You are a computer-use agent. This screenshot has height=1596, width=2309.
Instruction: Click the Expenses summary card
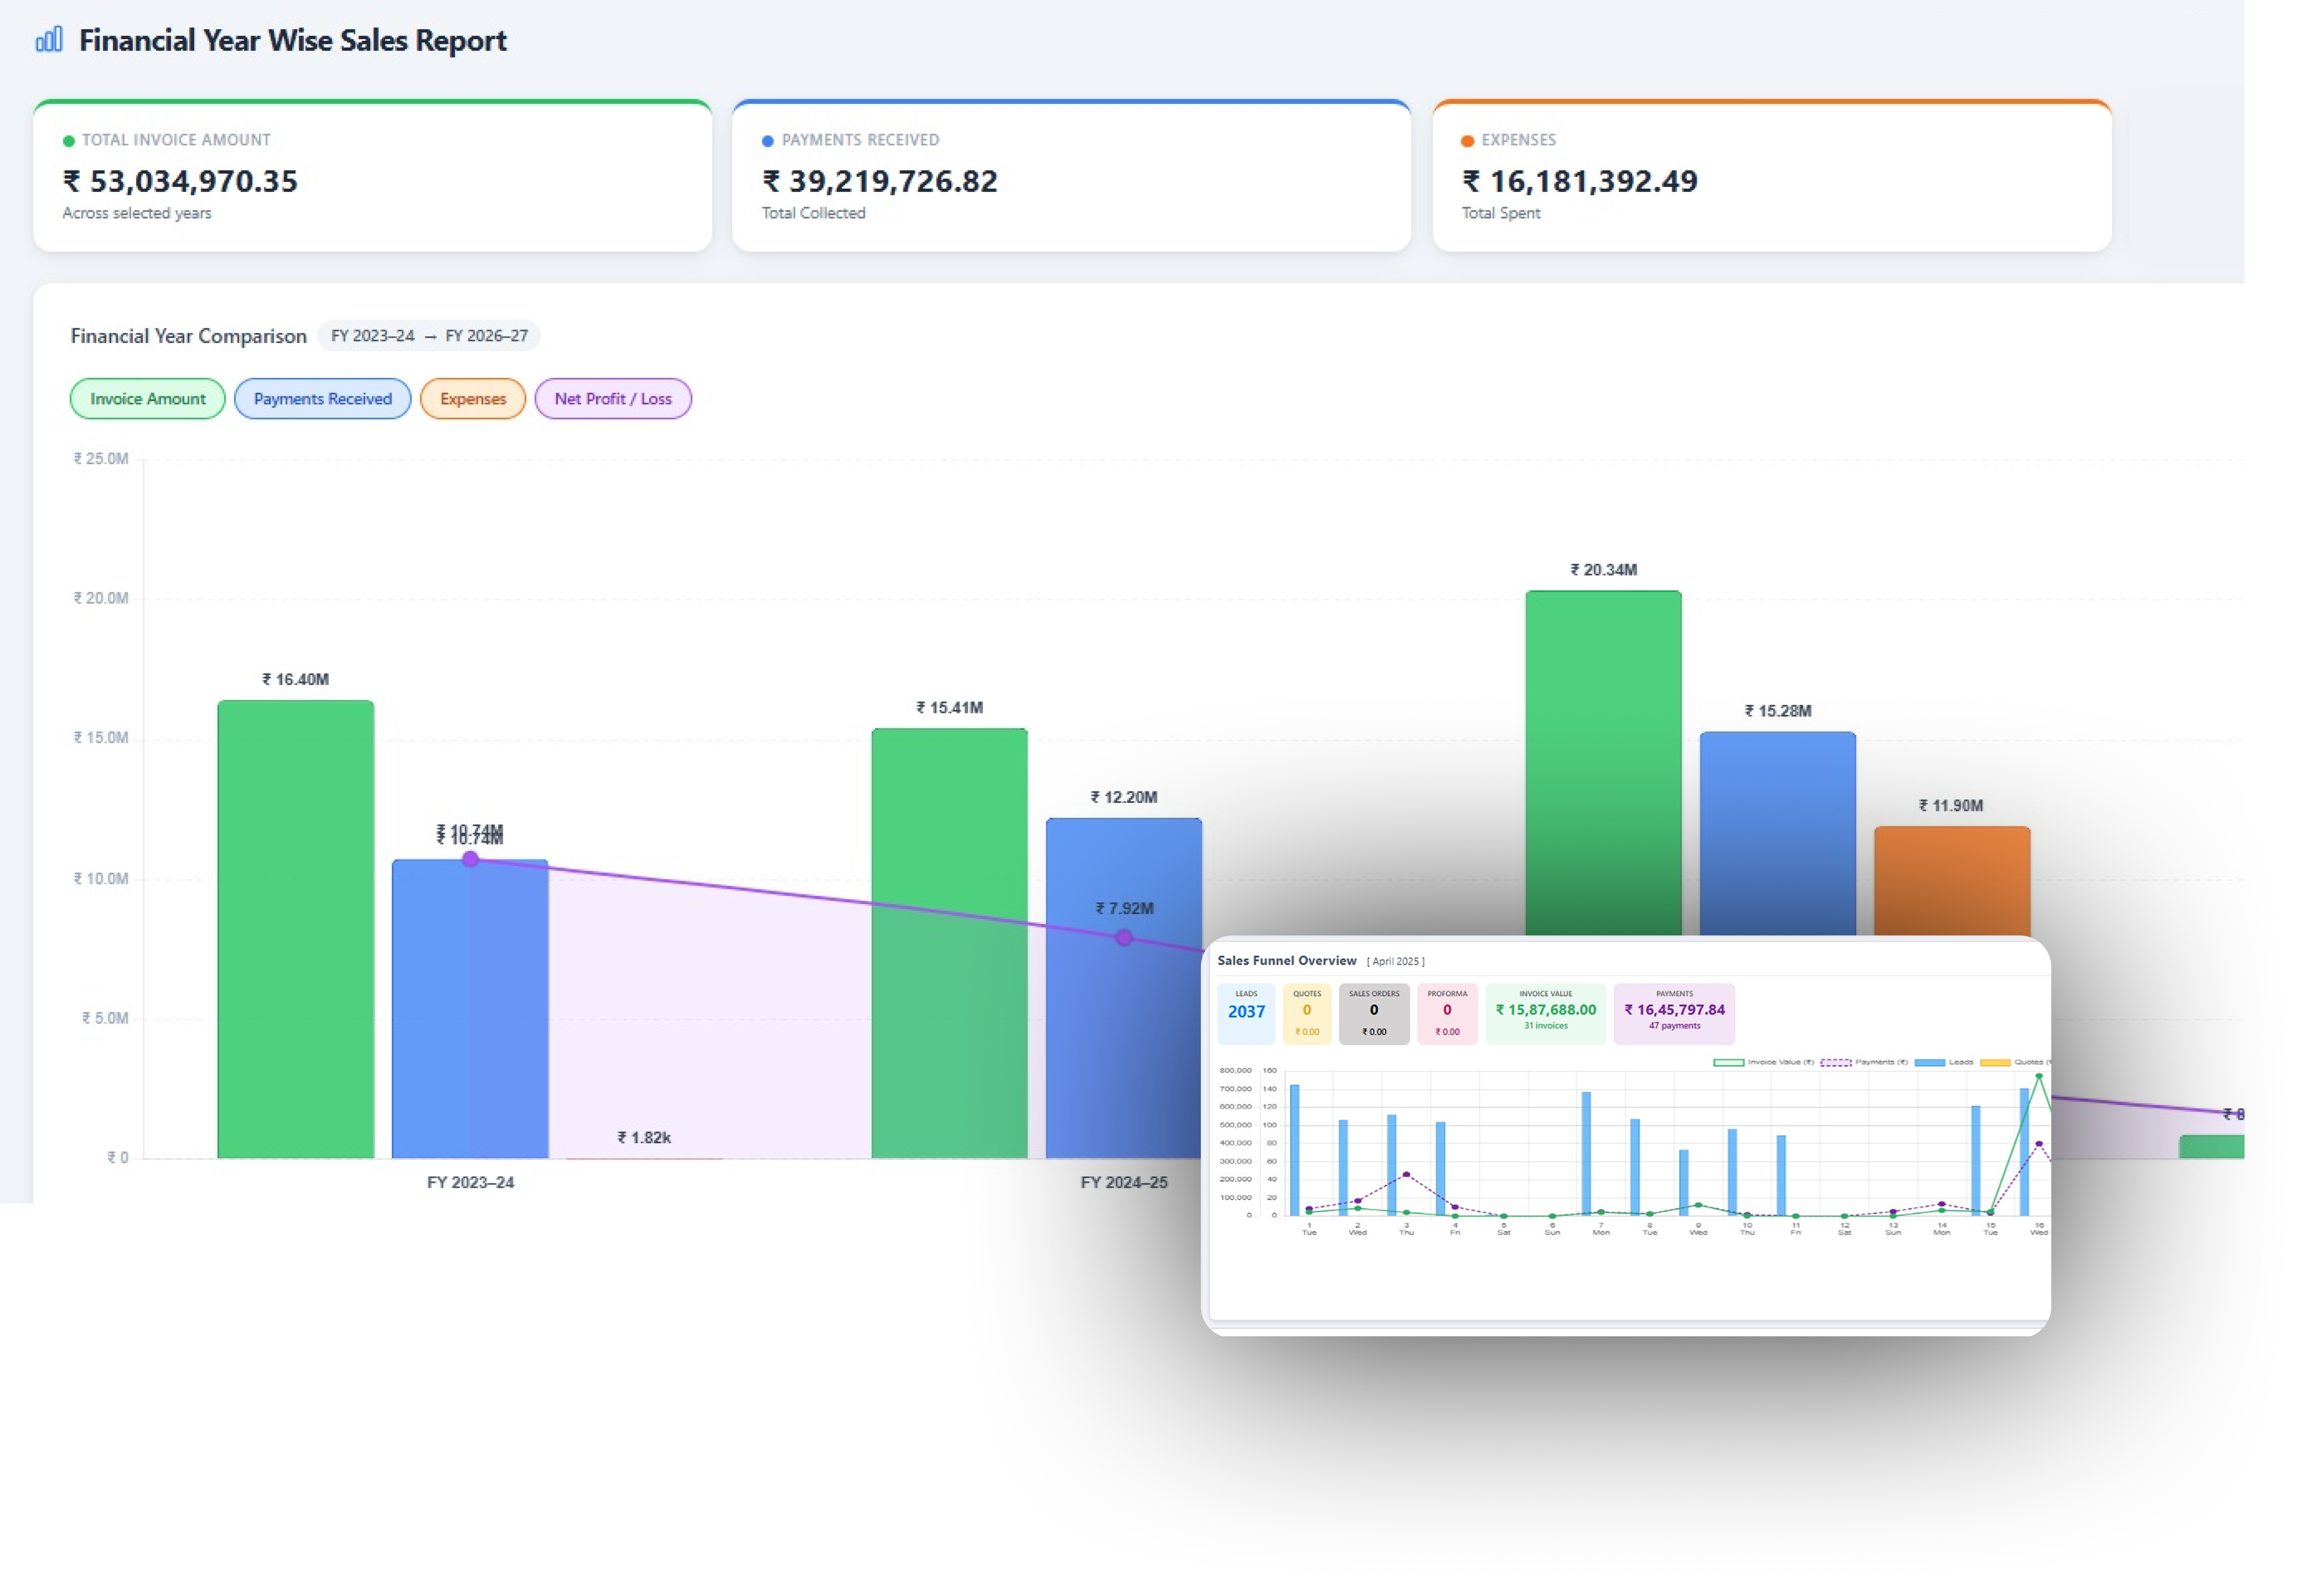pyautogui.click(x=1771, y=177)
